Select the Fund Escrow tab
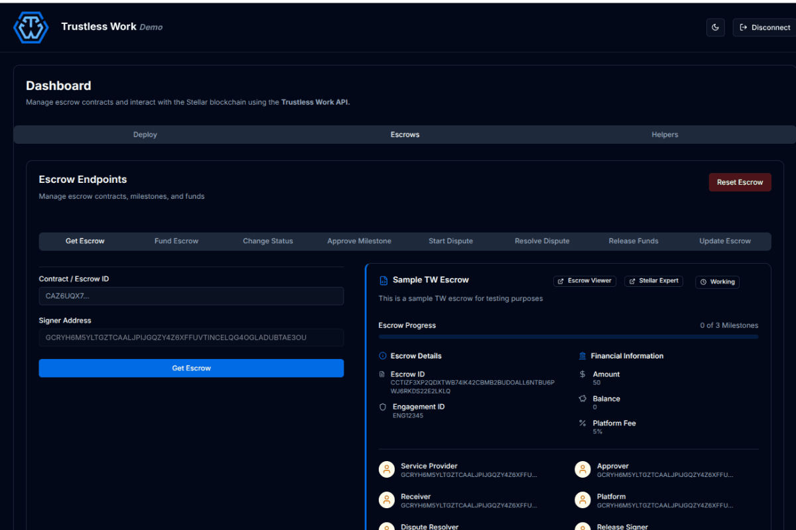 click(176, 241)
